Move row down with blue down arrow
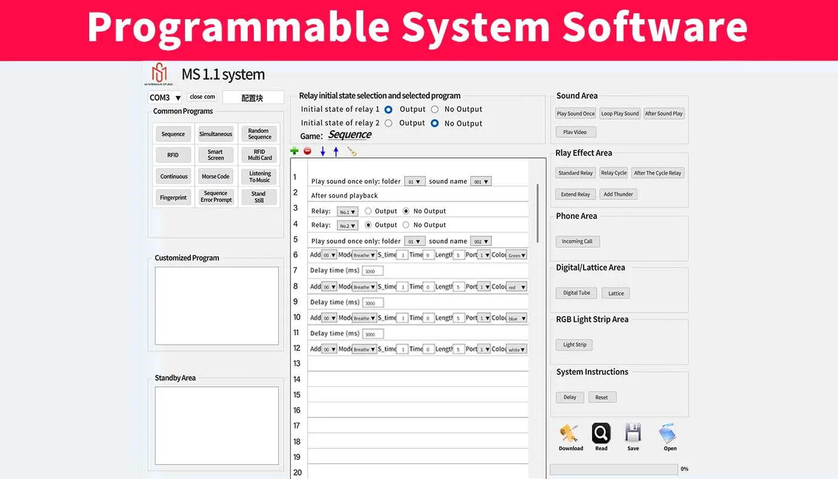838x479 pixels. [x=323, y=151]
